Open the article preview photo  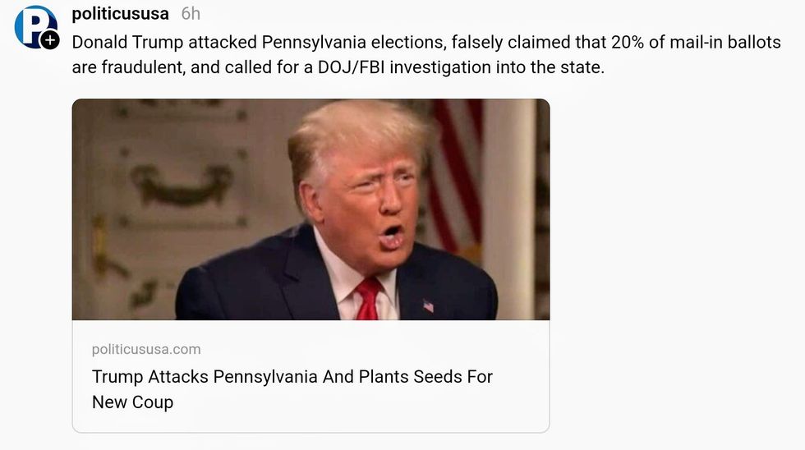(x=310, y=209)
